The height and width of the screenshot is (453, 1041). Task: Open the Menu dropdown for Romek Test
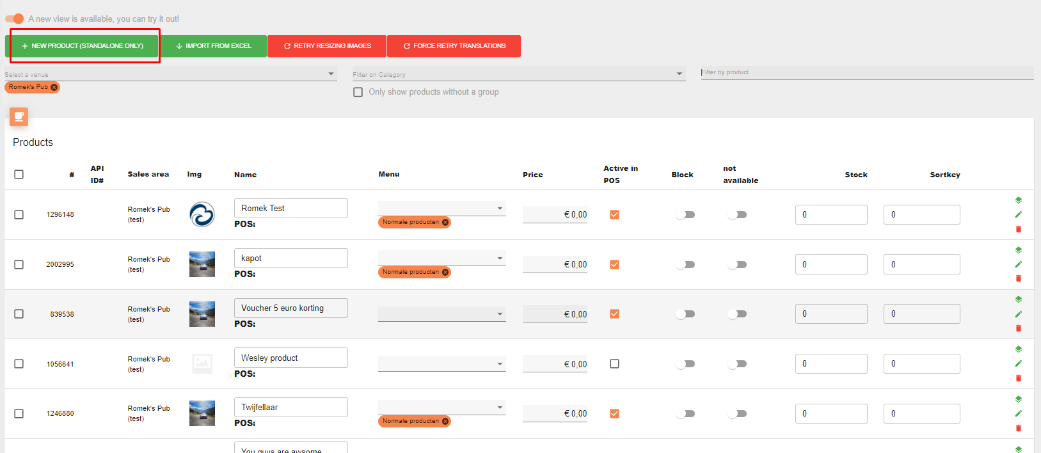(441, 208)
